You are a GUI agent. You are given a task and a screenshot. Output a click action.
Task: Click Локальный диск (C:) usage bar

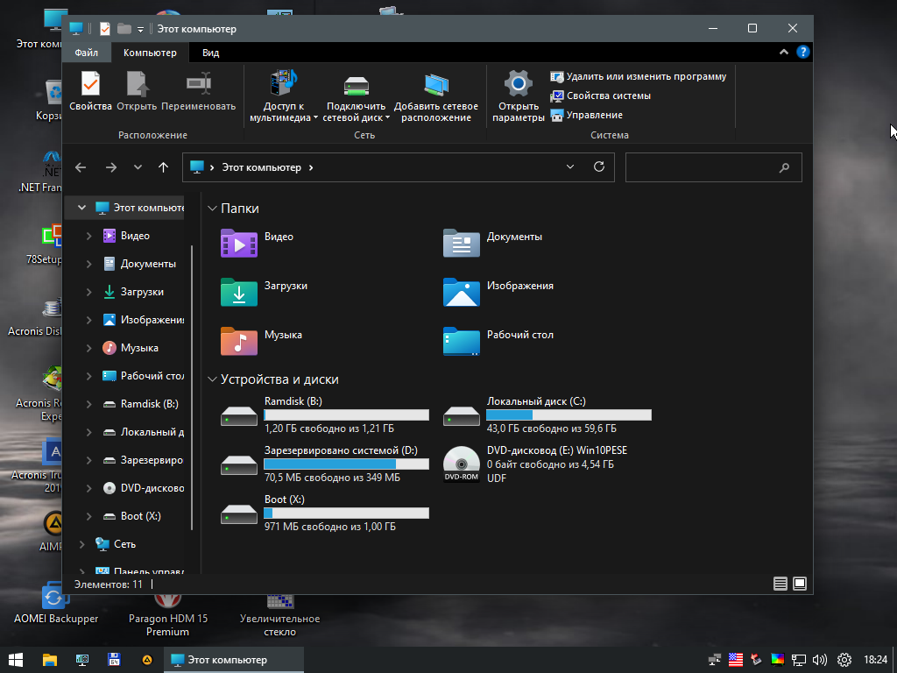tap(569, 415)
